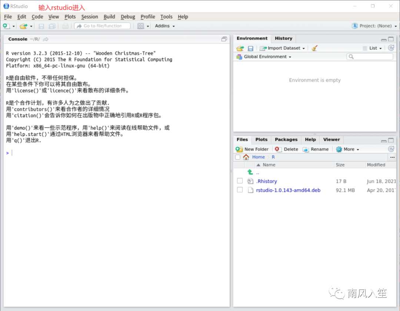Click the Load workspace icon in Environment
Screen dimensions: 400x311
(240, 48)
